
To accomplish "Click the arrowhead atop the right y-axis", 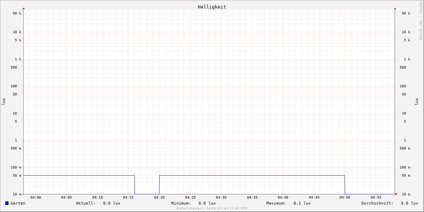I will (x=395, y=8).
